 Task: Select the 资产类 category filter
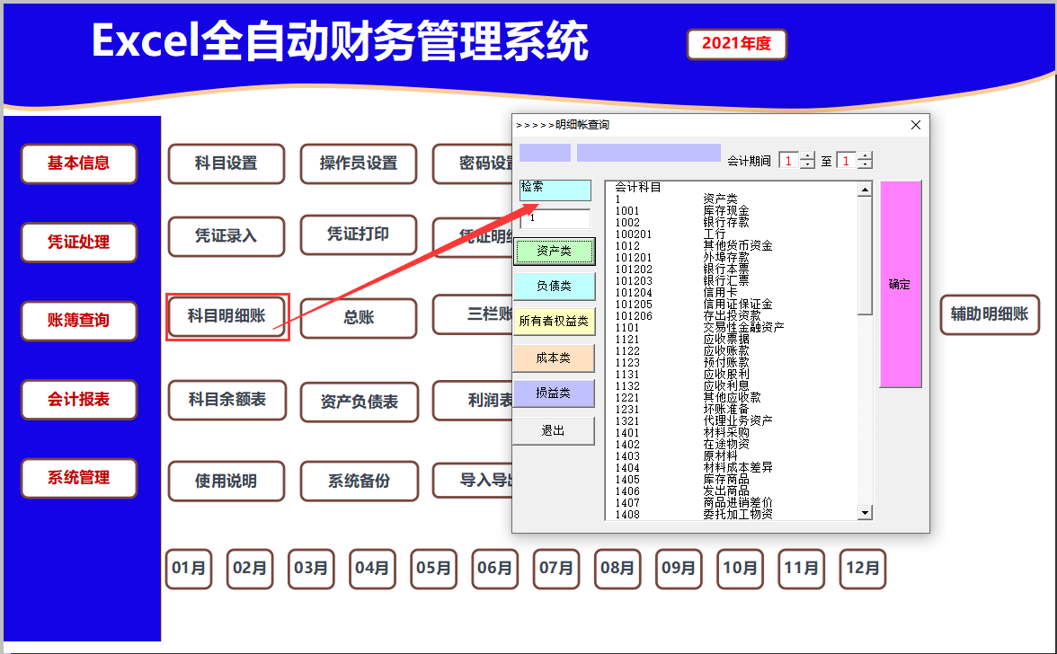[555, 252]
